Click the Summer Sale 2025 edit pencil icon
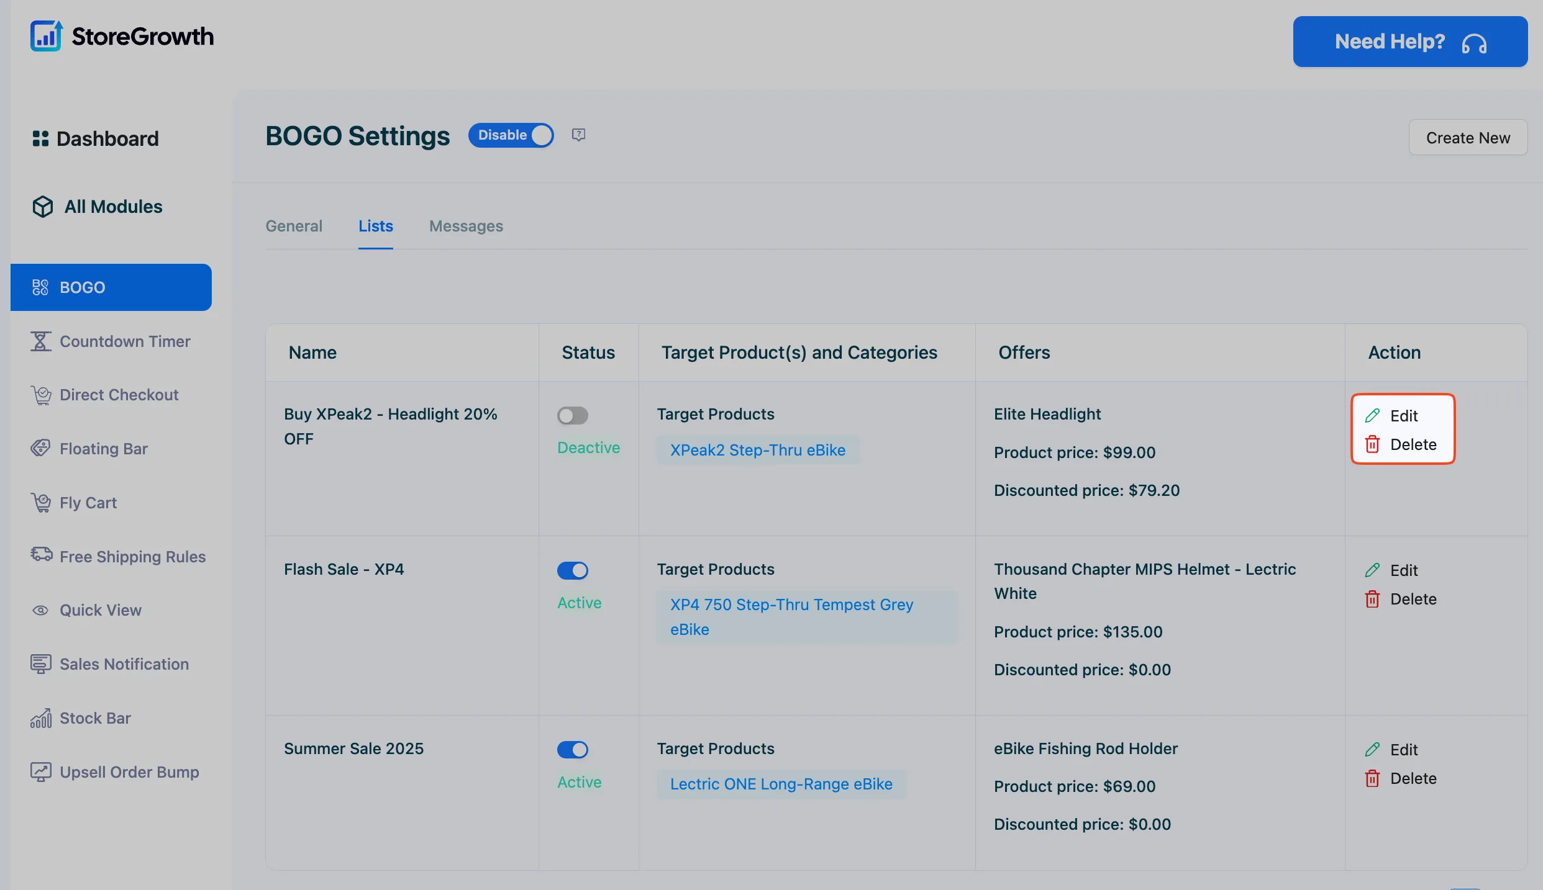Image resolution: width=1543 pixels, height=890 pixels. [x=1372, y=750]
